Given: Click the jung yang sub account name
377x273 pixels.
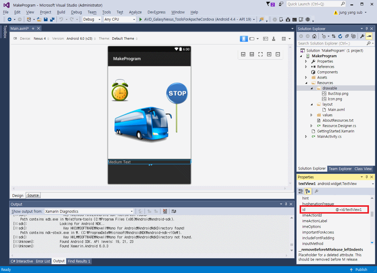Looking at the screenshot, I should (x=351, y=13).
